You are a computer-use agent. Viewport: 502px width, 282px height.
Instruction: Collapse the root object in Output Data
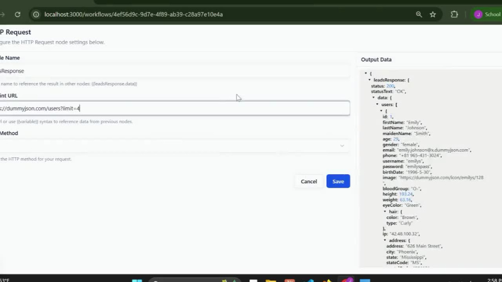coord(365,74)
